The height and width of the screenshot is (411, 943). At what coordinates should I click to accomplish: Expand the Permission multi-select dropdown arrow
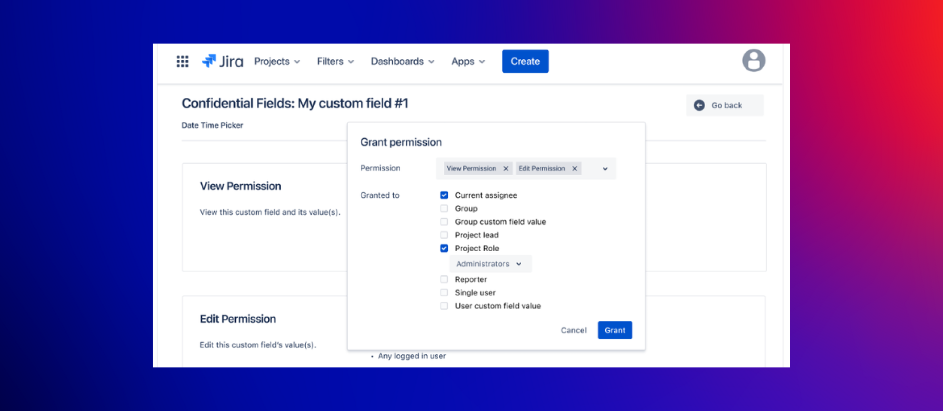pos(605,169)
